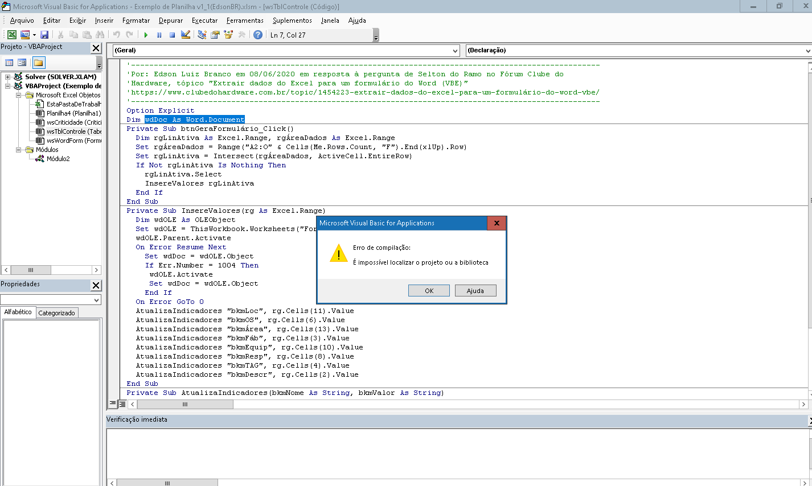Open the Inserir menu
The width and height of the screenshot is (812, 486).
(x=104, y=20)
